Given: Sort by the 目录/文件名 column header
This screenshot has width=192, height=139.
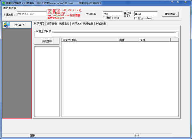Looking at the screenshot, I should pos(90,40).
